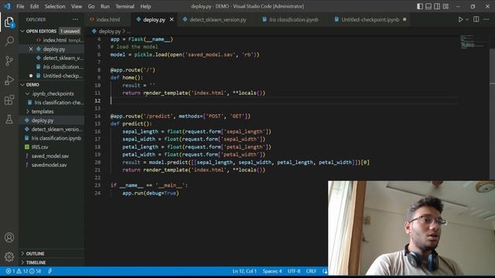Close deploy.py in Open Editors list
Image resolution: width=495 pixels, height=278 pixels.
(x=31, y=49)
